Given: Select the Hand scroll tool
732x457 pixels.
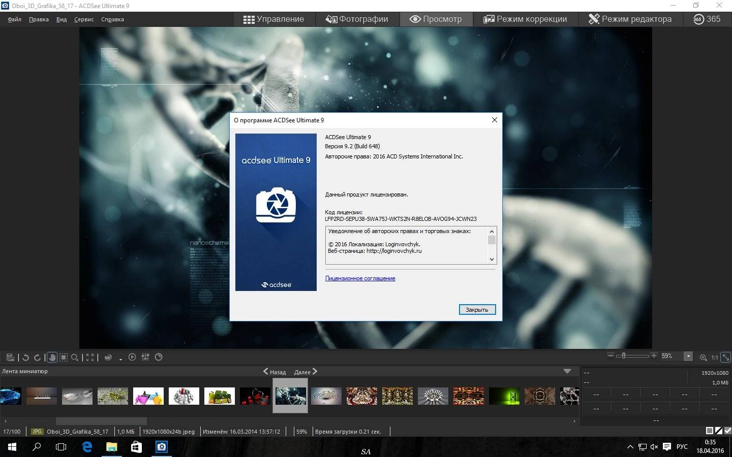Looking at the screenshot, I should pyautogui.click(x=52, y=357).
